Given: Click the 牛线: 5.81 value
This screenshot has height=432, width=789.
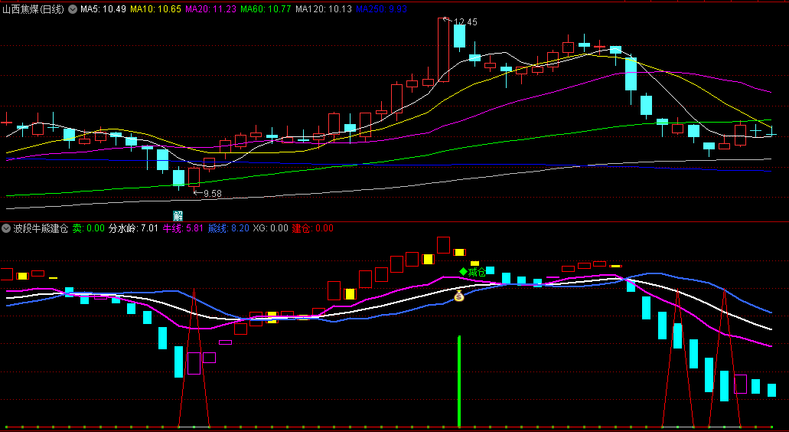Looking at the screenshot, I should (183, 228).
